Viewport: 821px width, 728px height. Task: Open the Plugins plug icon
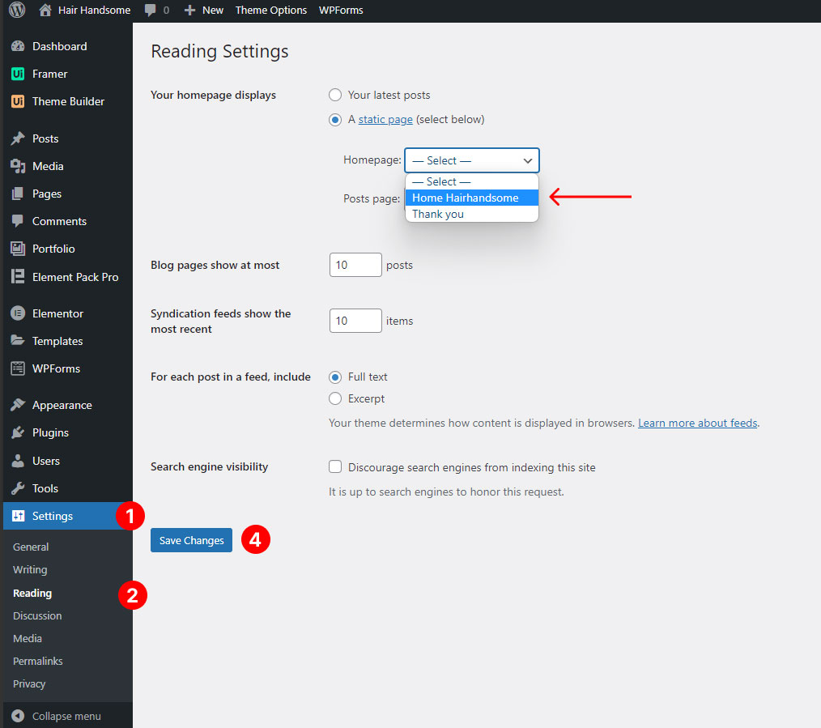coord(18,433)
